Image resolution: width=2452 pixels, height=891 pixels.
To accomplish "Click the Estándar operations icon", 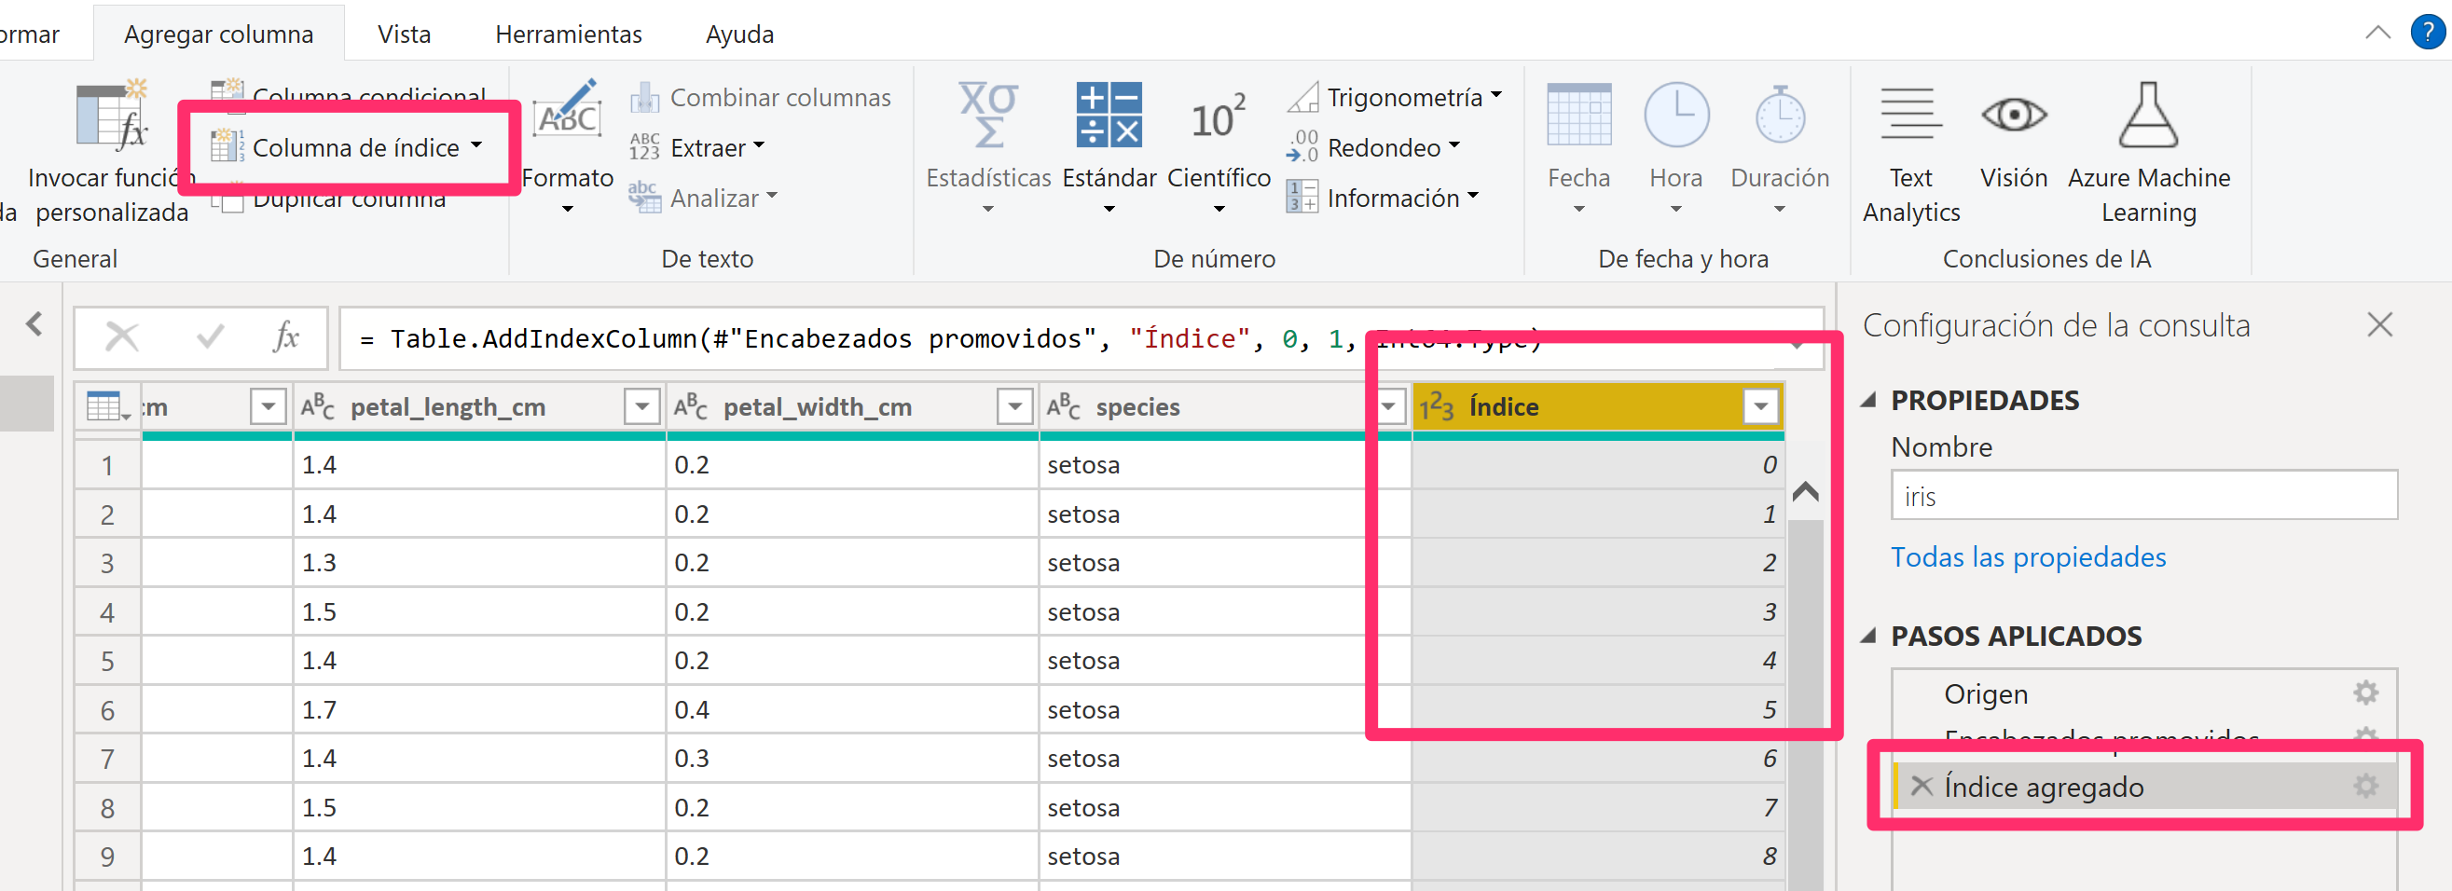I will (1109, 115).
